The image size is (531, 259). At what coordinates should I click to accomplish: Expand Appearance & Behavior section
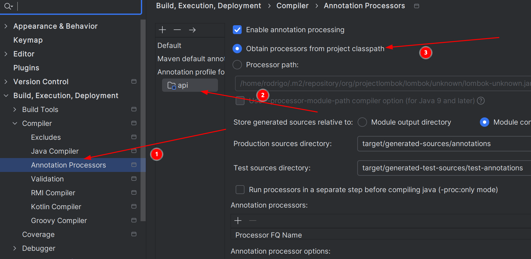(x=6, y=26)
